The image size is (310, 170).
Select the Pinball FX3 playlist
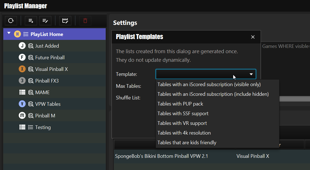[x=47, y=81]
